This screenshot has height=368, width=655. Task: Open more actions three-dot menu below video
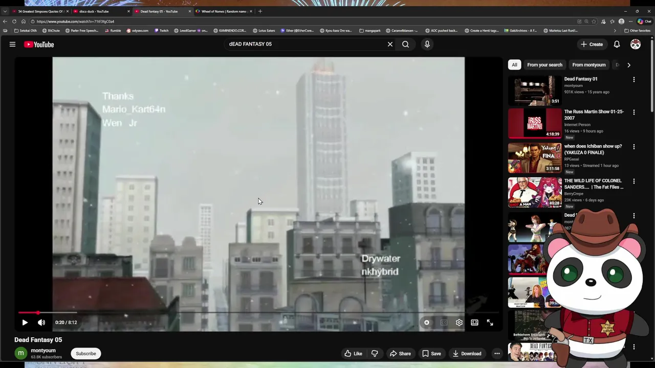(497, 354)
